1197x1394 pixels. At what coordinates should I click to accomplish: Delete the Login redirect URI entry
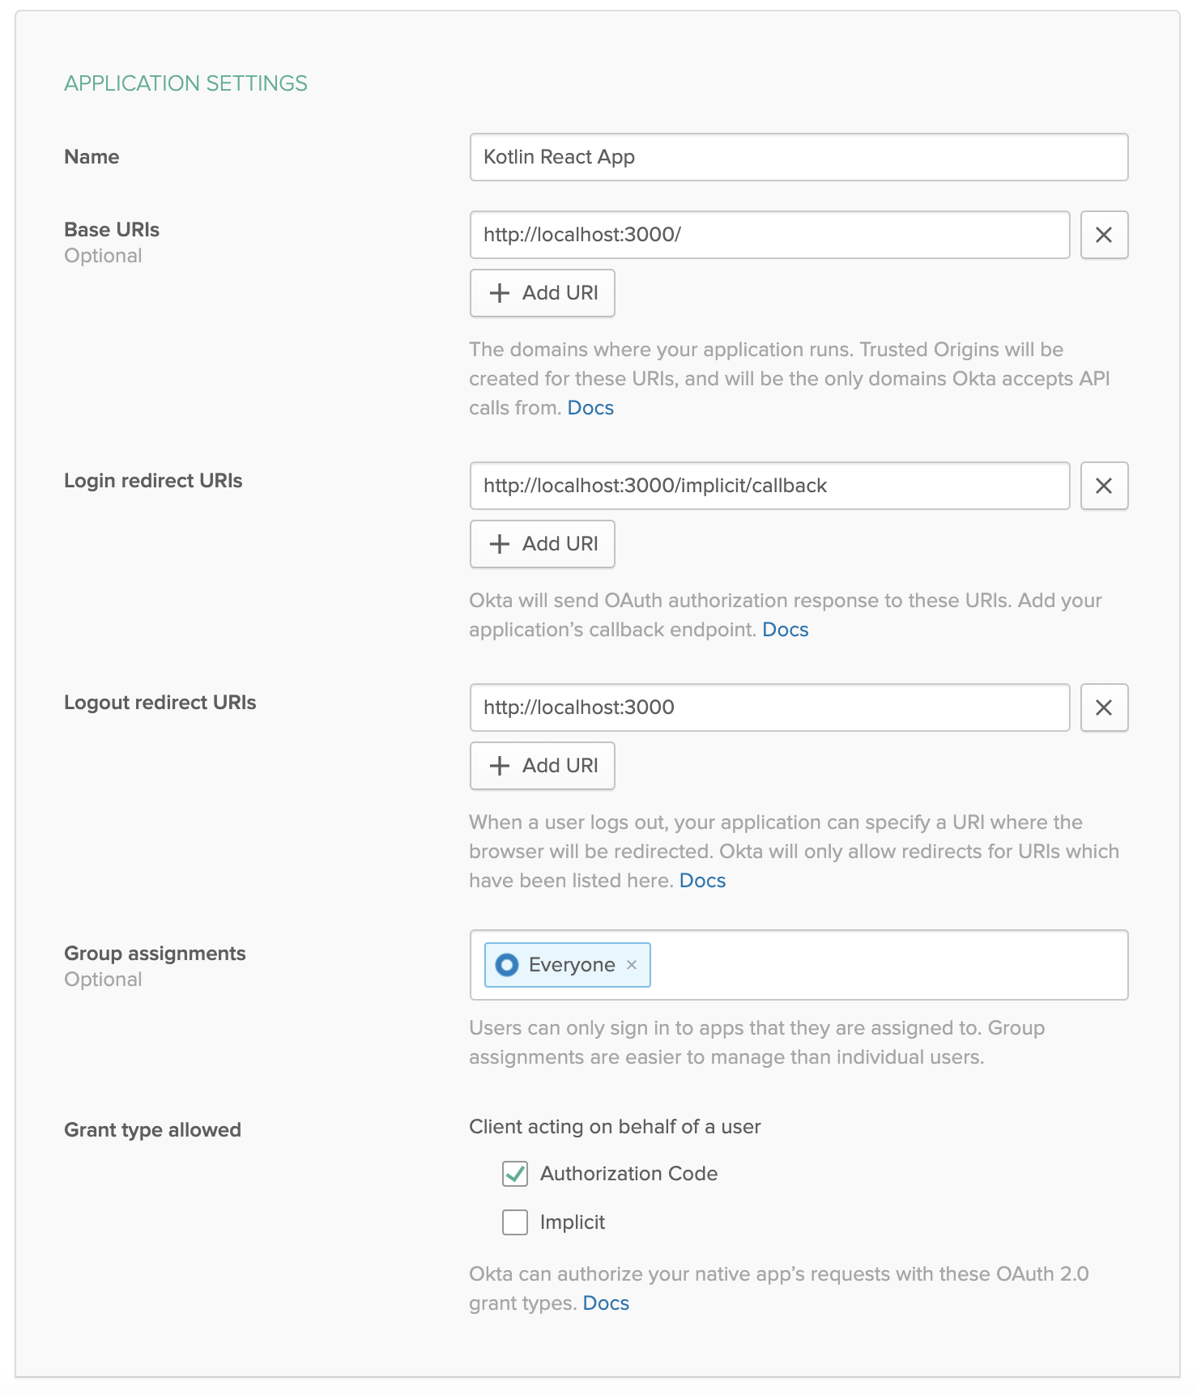point(1104,486)
